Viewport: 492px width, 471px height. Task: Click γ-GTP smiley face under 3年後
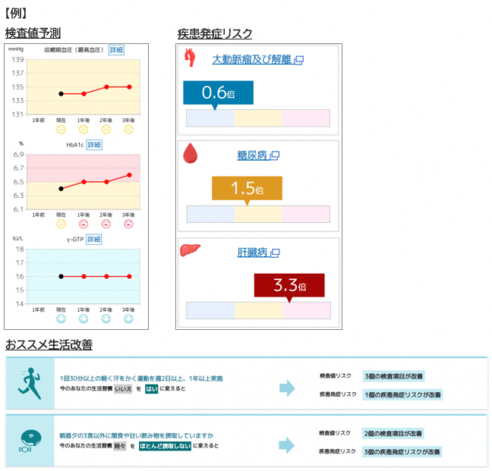(x=128, y=319)
